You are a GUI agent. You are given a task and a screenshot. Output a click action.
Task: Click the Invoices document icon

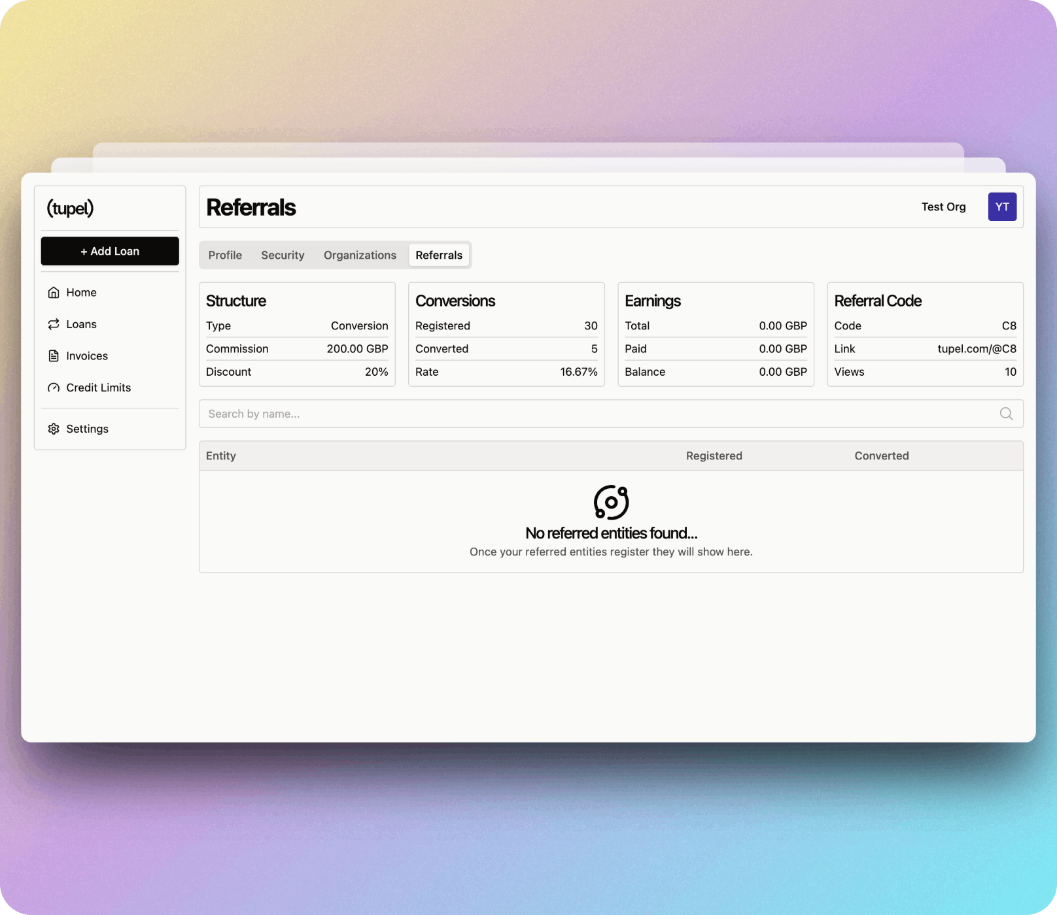click(x=54, y=356)
